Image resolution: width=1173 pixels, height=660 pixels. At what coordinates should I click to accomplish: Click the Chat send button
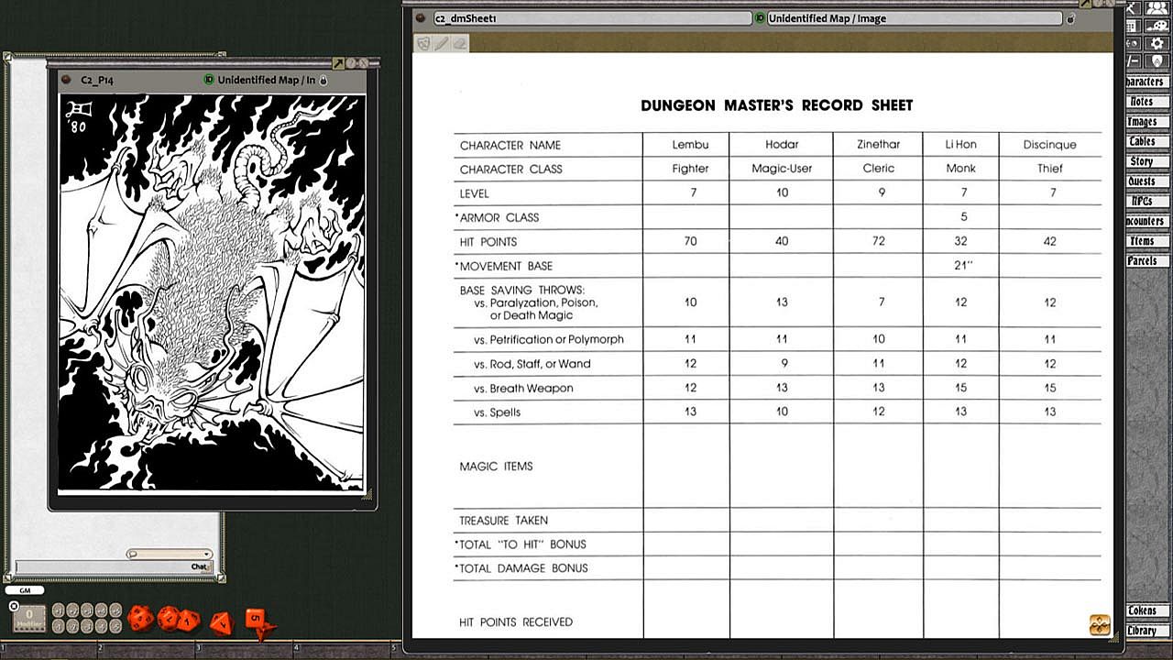click(x=199, y=566)
